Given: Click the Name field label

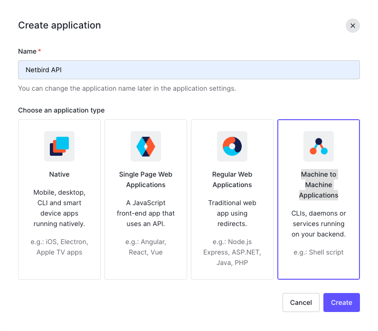Looking at the screenshot, I should coord(27,51).
